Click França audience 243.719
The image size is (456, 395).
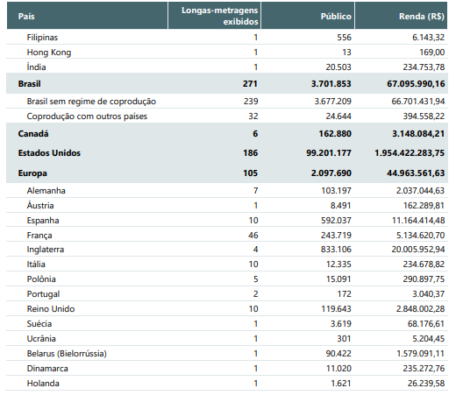pos(336,236)
